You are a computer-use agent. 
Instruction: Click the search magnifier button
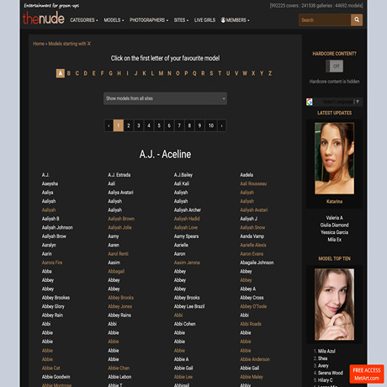(357, 20)
